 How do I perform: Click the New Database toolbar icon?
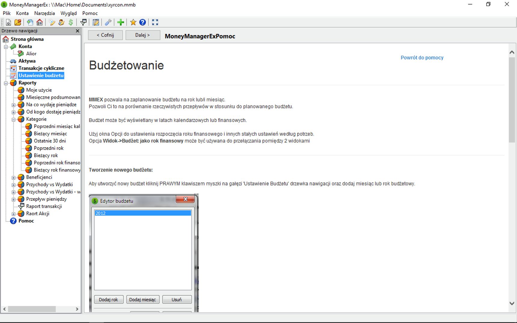[8, 22]
